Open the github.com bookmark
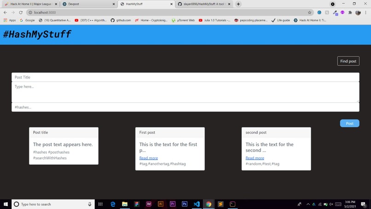371x209 pixels. pos(121,20)
